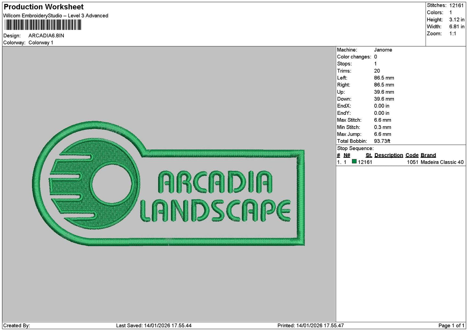Click the Up value 39.6 mm
The height and width of the screenshot is (331, 468).
(384, 92)
